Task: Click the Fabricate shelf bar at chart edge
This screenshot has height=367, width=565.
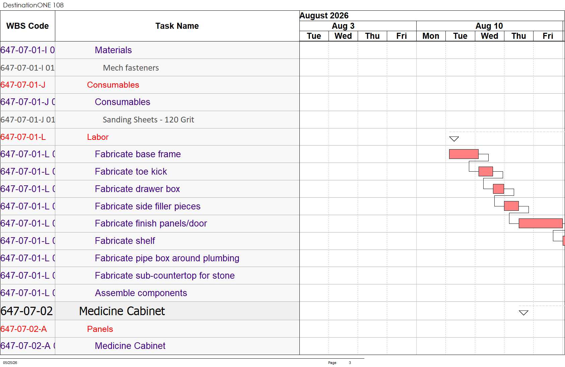Action: point(564,241)
